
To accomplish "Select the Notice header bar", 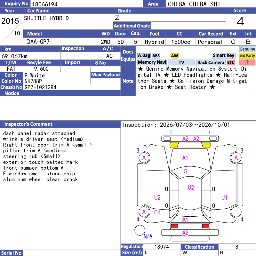I will pyautogui.click(x=60, y=93).
